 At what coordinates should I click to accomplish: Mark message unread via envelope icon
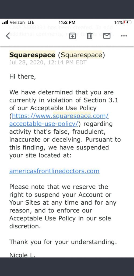click(107, 36)
